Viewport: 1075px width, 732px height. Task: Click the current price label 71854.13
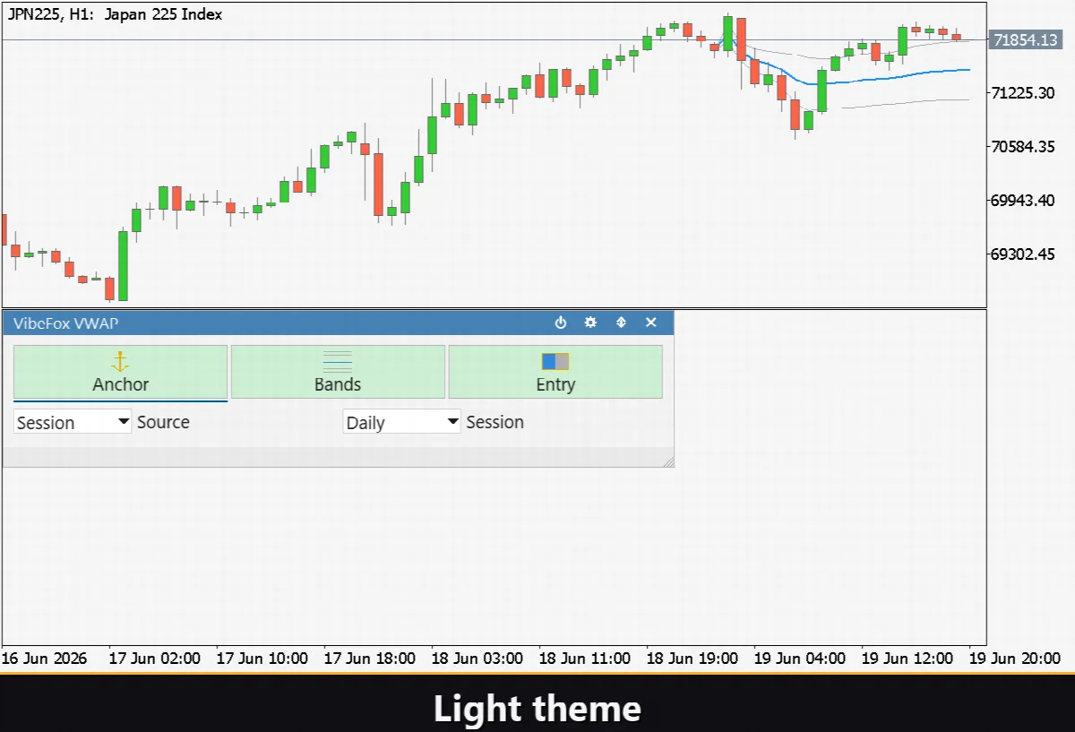(x=1025, y=39)
